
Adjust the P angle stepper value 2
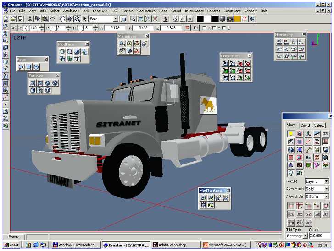[68, 28]
